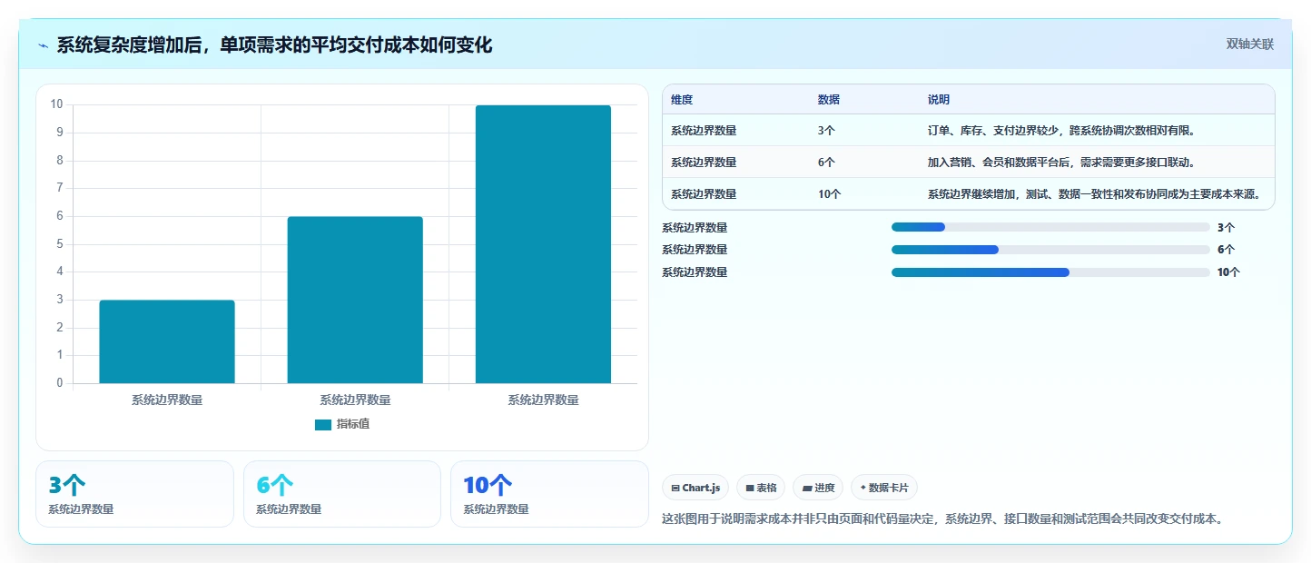
Task: Click the table cell reading 10个
Action: 830,194
